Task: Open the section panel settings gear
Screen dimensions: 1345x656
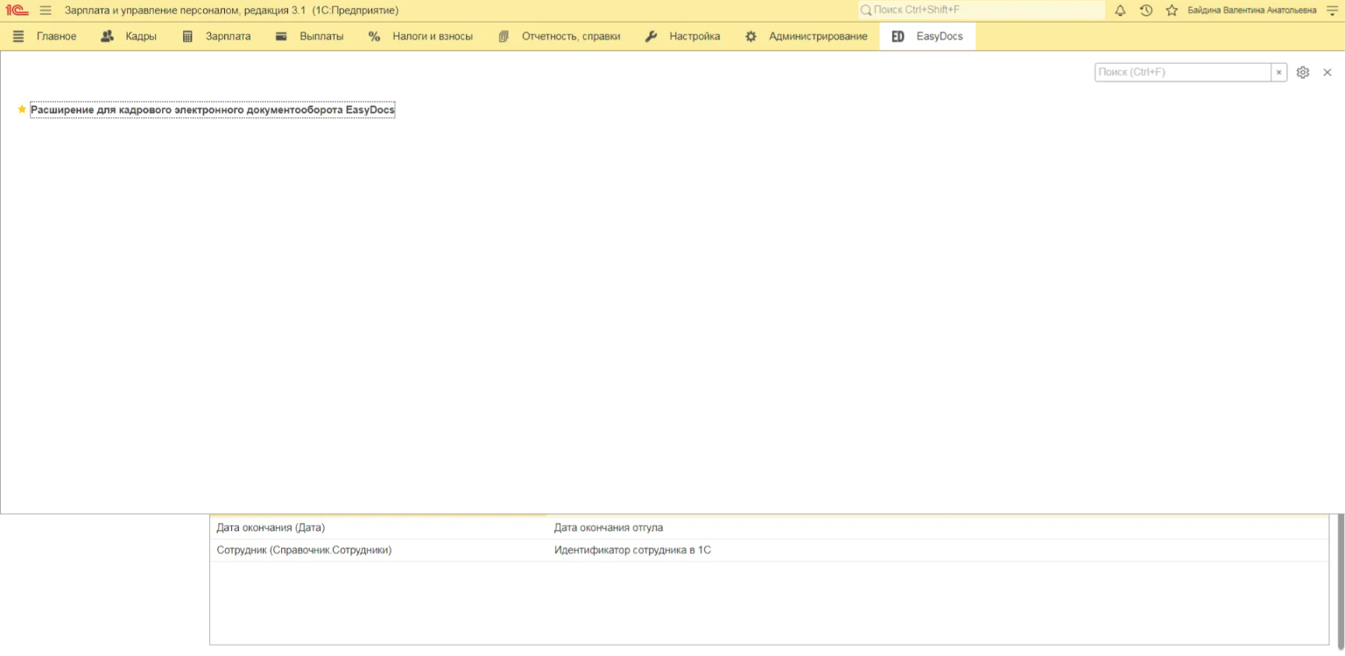Action: click(1302, 73)
